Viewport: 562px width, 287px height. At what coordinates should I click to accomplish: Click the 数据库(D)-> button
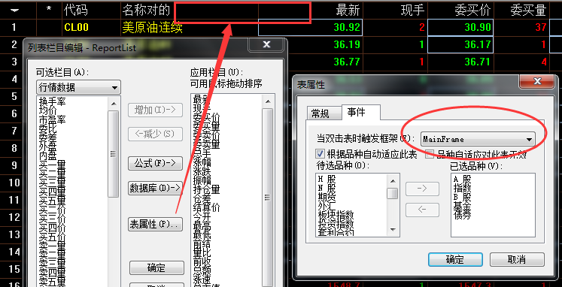(x=155, y=188)
